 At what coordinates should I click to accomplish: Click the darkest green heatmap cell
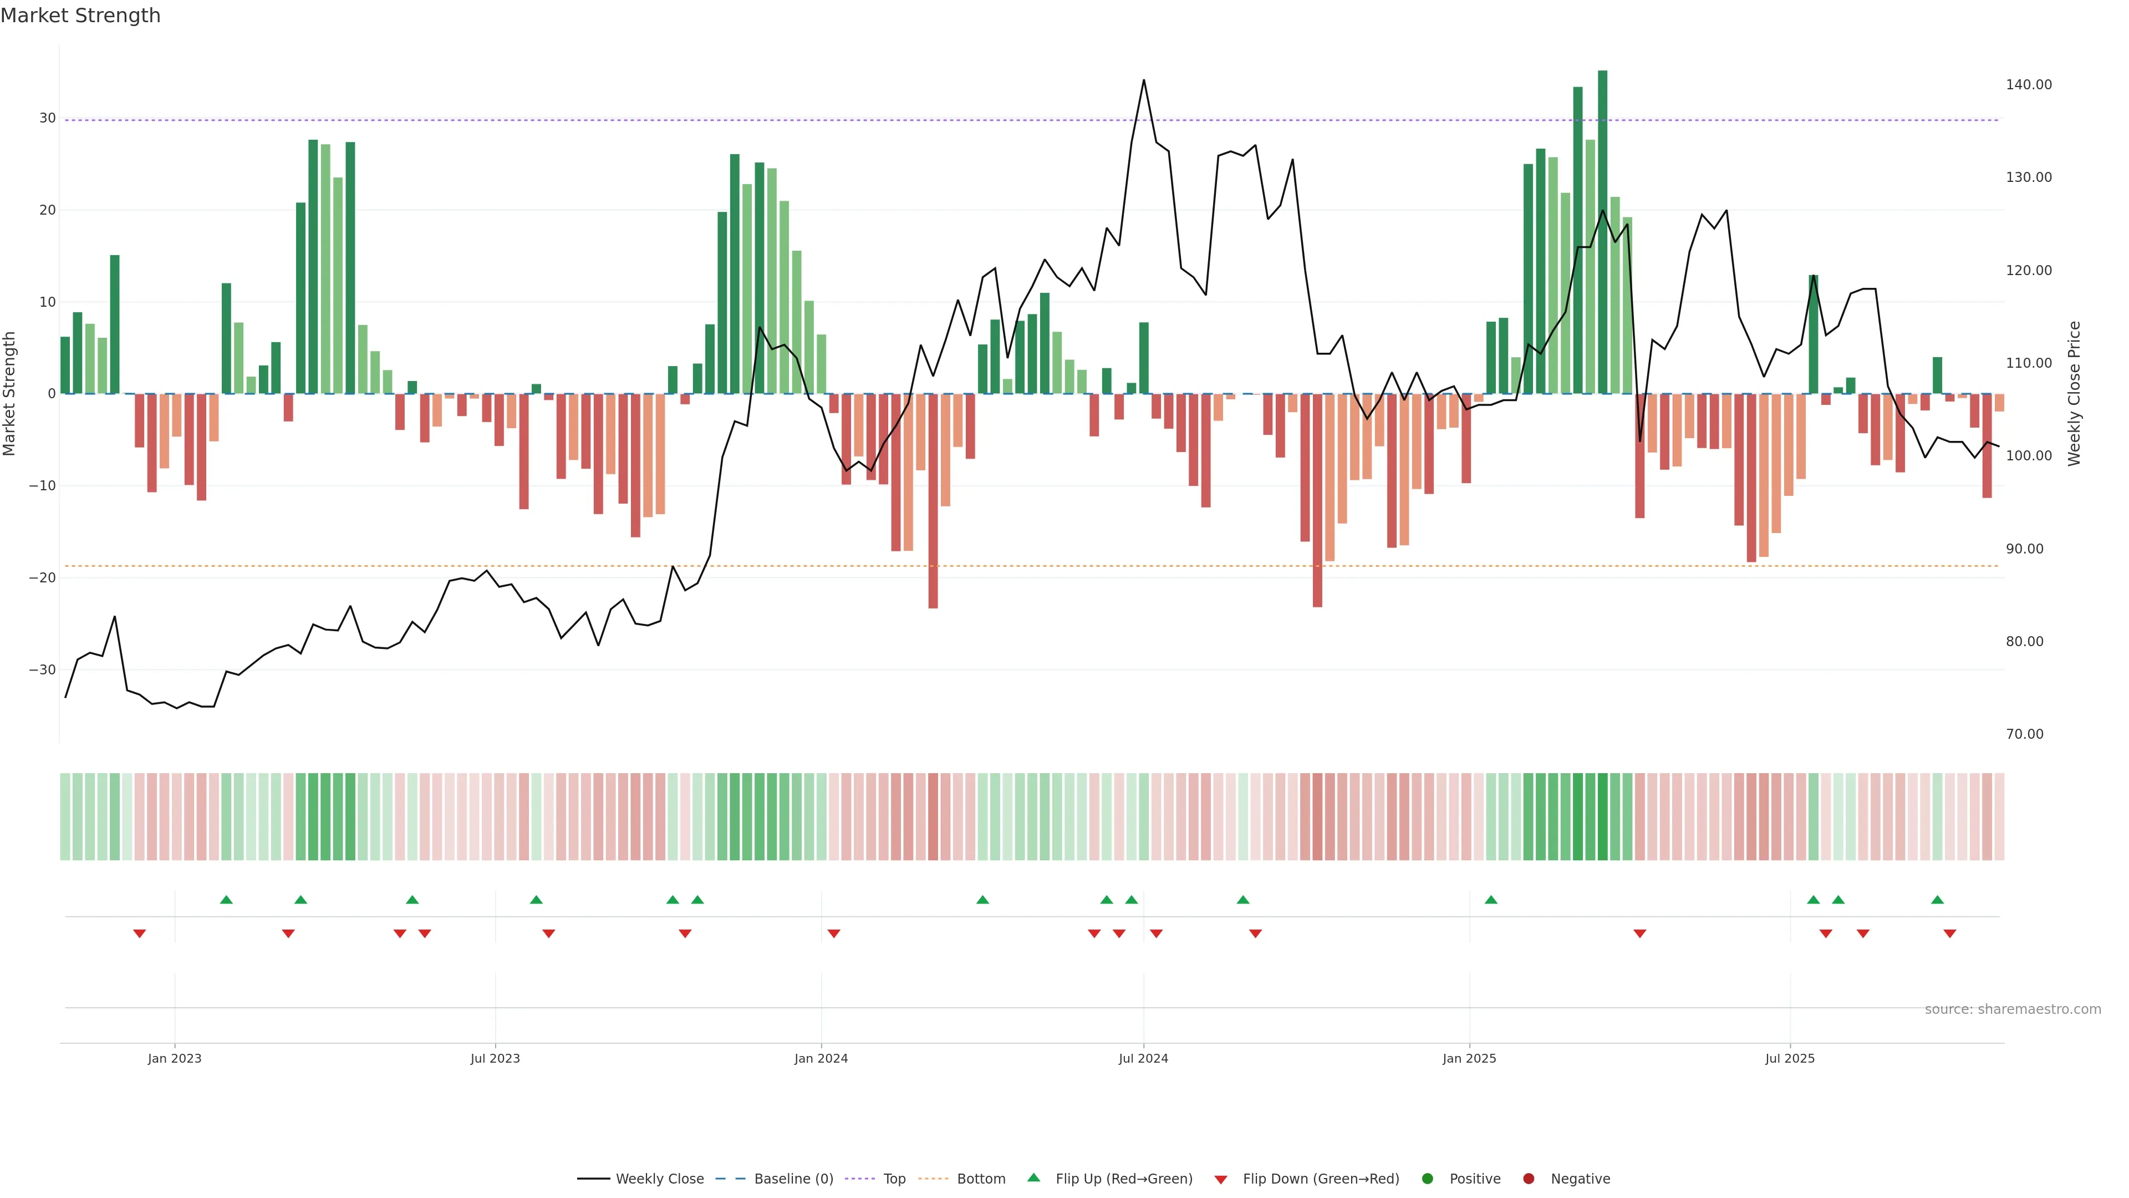(x=1602, y=817)
